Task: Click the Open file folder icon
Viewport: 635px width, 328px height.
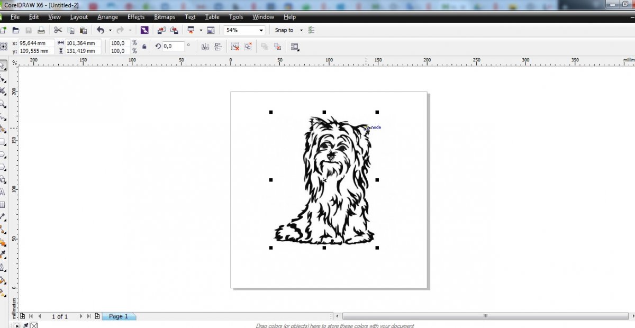Action: (x=16, y=31)
